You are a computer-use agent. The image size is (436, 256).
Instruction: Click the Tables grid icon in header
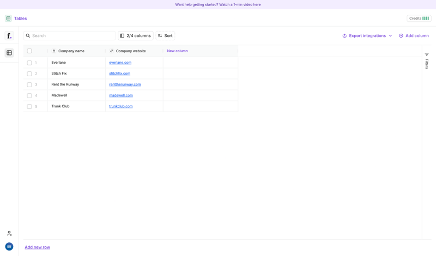(8, 19)
